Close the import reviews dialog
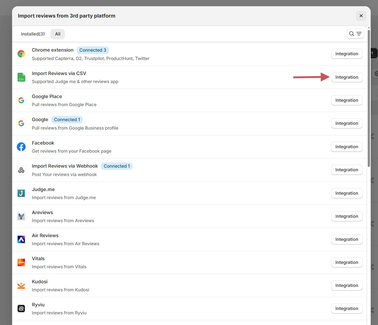The height and width of the screenshot is (325, 378). [x=361, y=16]
